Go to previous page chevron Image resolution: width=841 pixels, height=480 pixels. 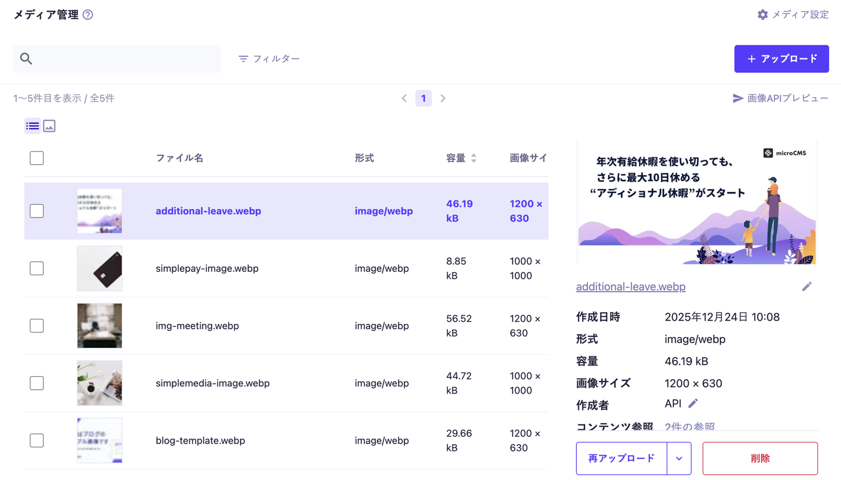pyautogui.click(x=404, y=99)
